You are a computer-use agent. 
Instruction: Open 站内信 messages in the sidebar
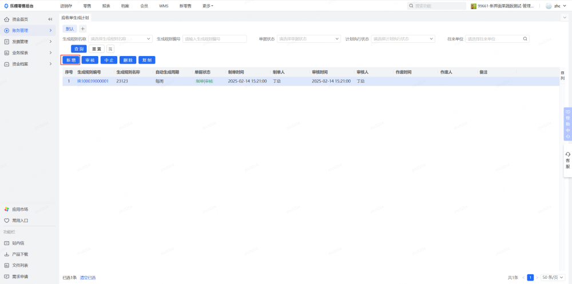18,243
